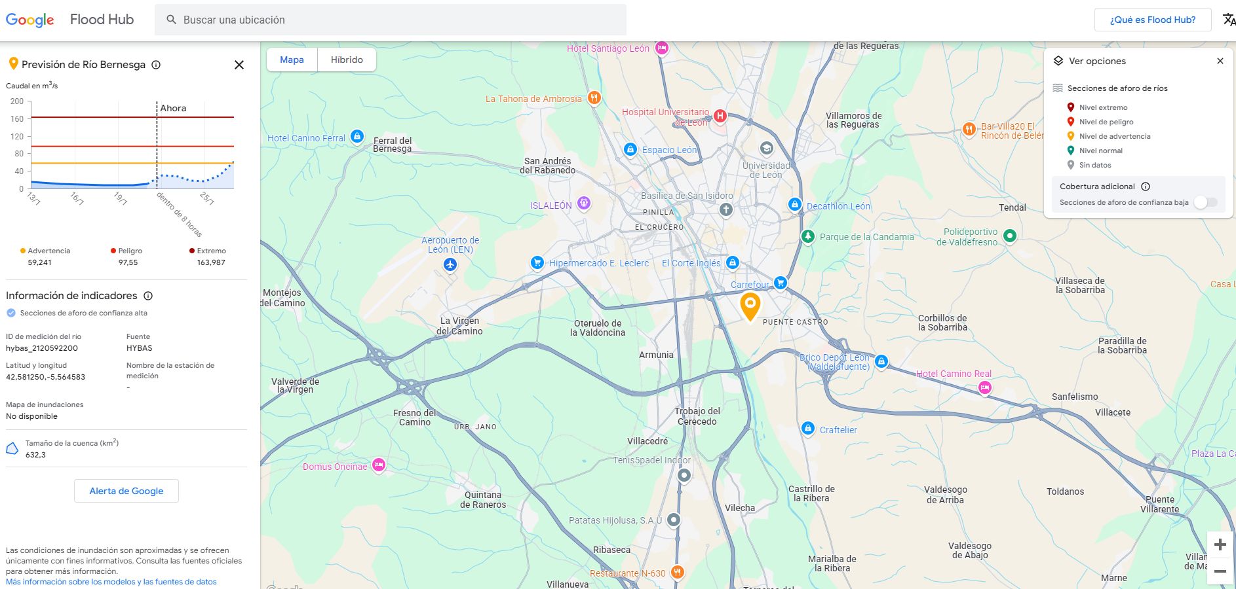Click the El Corte Inglés shopping marker
Viewport: 1236px width, 589px height.
(x=733, y=262)
